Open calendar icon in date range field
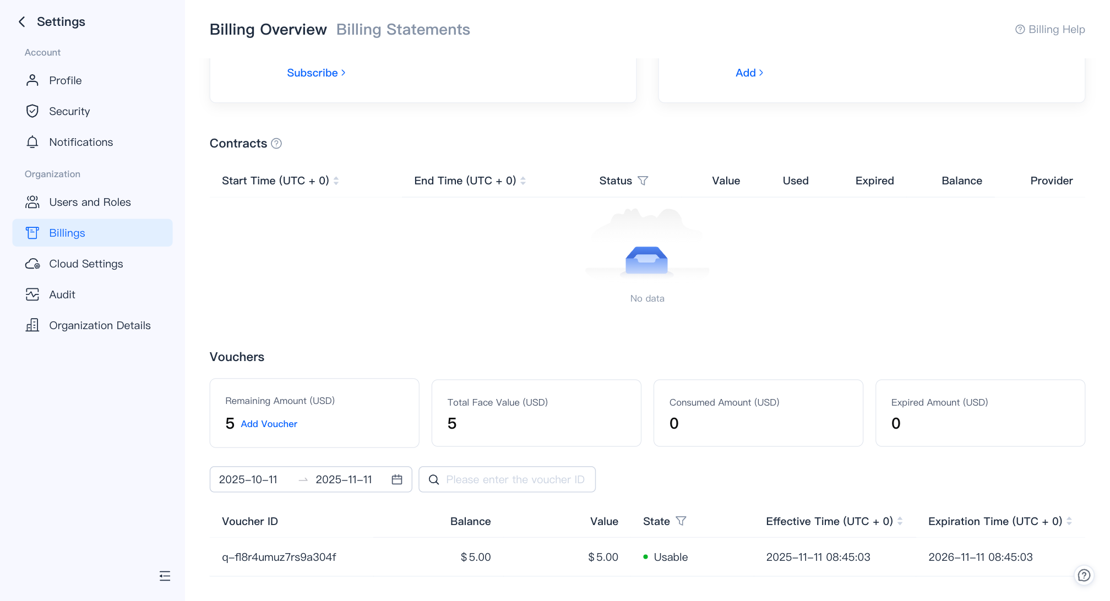 pos(397,479)
